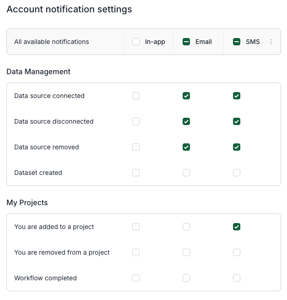Image resolution: width=287 pixels, height=300 pixels.
Task: Uncheck Email for Data source removed
Action: [x=186, y=147]
